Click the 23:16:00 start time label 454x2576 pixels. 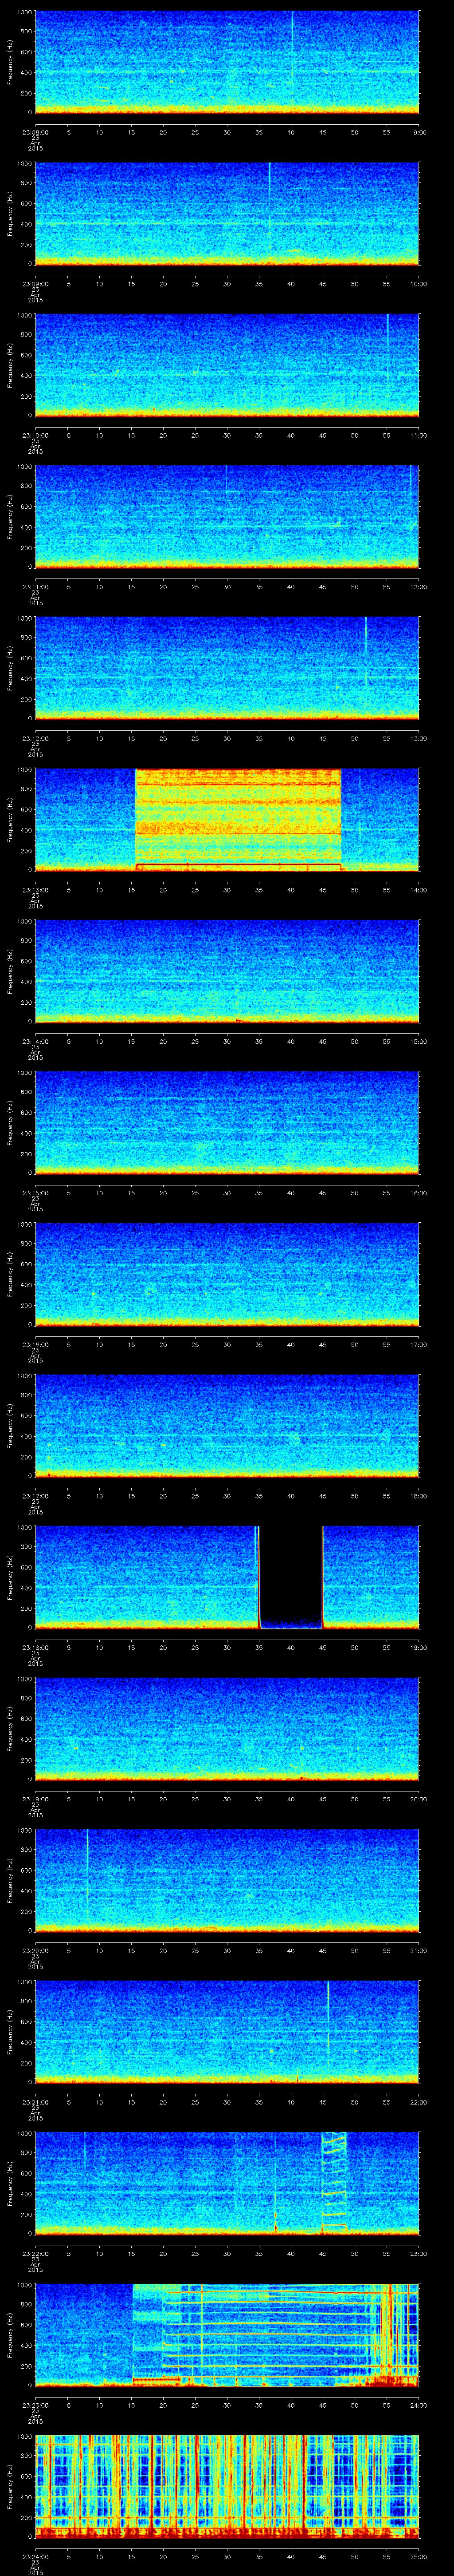click(x=35, y=1344)
